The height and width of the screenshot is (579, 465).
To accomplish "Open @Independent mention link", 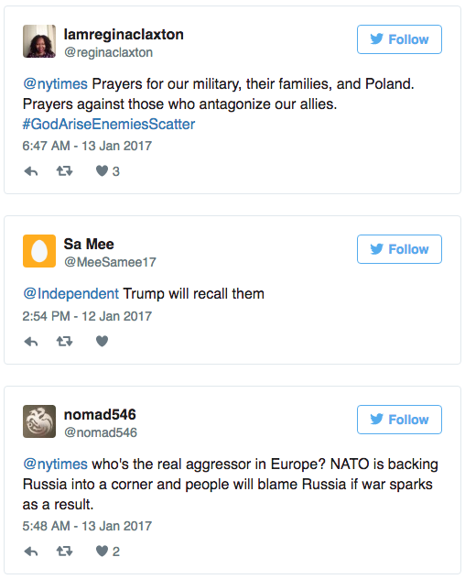I will pos(70,294).
